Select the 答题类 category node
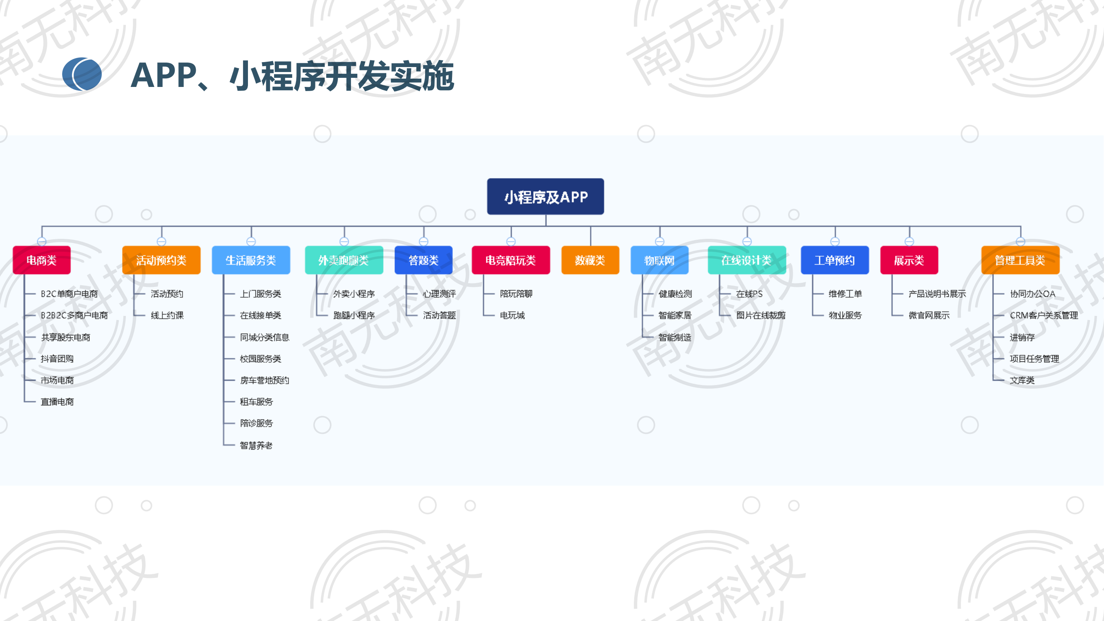This screenshot has width=1104, height=621. 423,260
